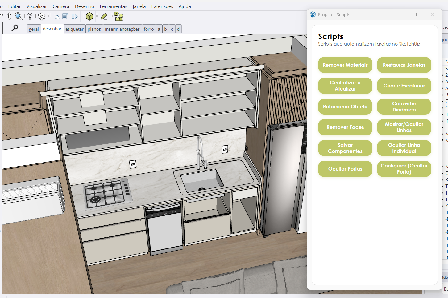448x298 pixels.
Task: Click the Ocultar Portas button
Action: 345,169
